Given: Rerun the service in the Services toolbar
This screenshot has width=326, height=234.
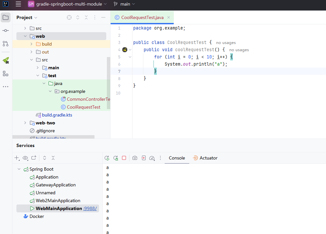Looking at the screenshot, I should coord(107,158).
